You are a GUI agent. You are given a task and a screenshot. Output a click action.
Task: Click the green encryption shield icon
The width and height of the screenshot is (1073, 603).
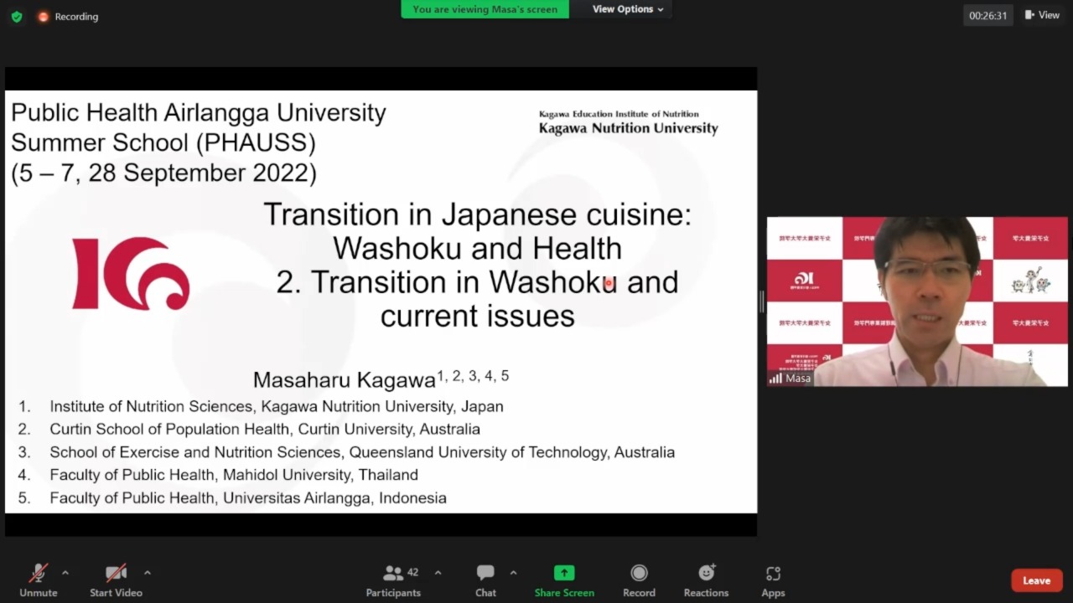(17, 16)
